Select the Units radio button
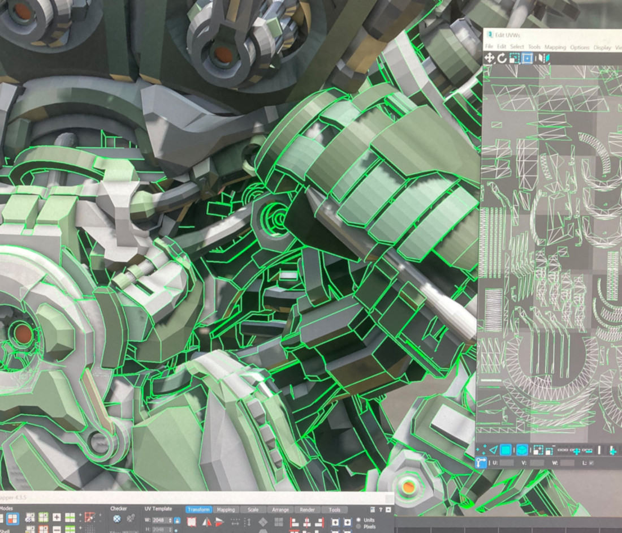This screenshot has height=533, width=622. click(358, 520)
